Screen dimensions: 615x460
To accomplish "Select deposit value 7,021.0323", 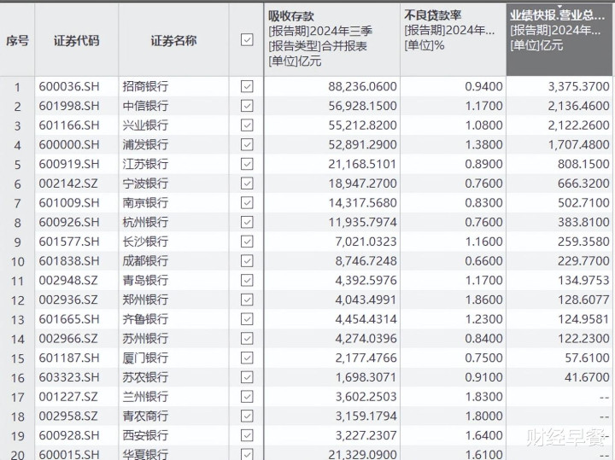I will (366, 242).
